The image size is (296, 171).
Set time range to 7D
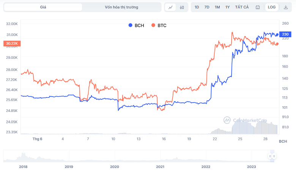(x=207, y=7)
